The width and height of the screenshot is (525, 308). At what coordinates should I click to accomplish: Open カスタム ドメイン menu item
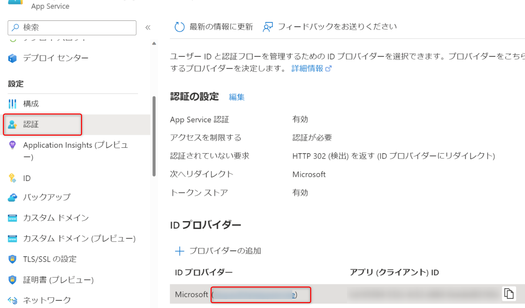click(56, 218)
